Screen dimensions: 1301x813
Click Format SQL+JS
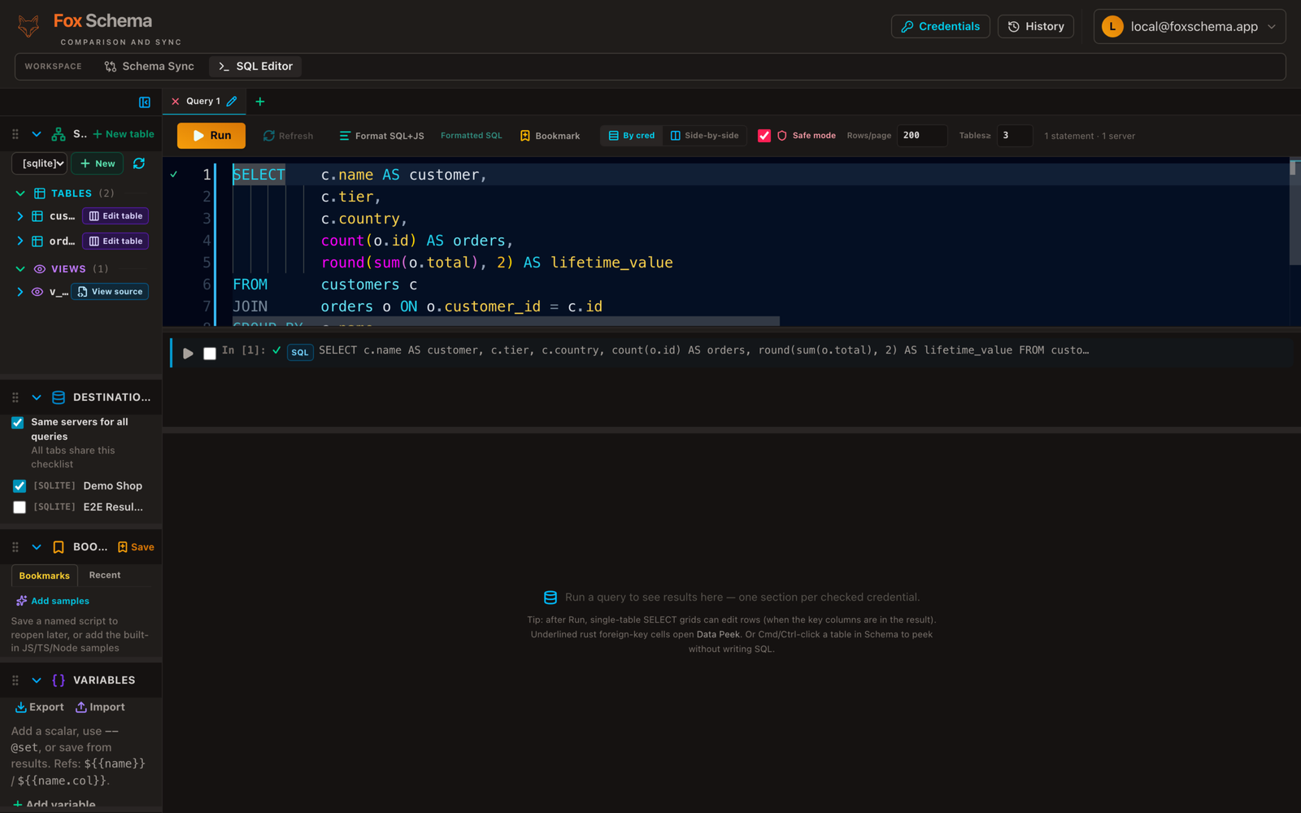pos(381,136)
